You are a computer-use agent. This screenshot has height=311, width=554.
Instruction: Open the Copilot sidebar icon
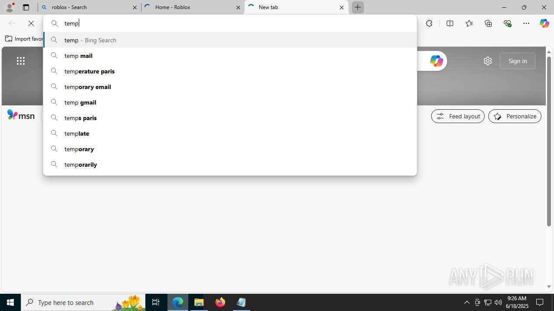point(544,23)
